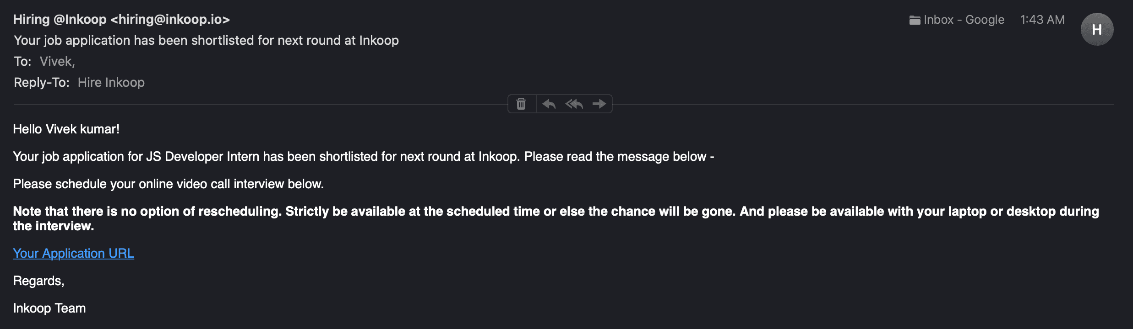Reply all using the double-arrow icon

click(x=574, y=104)
